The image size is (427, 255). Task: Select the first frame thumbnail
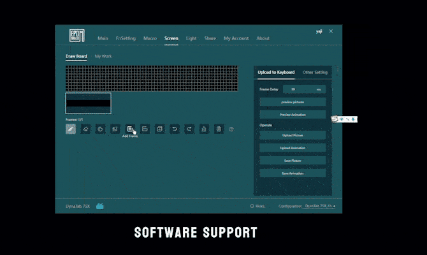pyautogui.click(x=89, y=103)
